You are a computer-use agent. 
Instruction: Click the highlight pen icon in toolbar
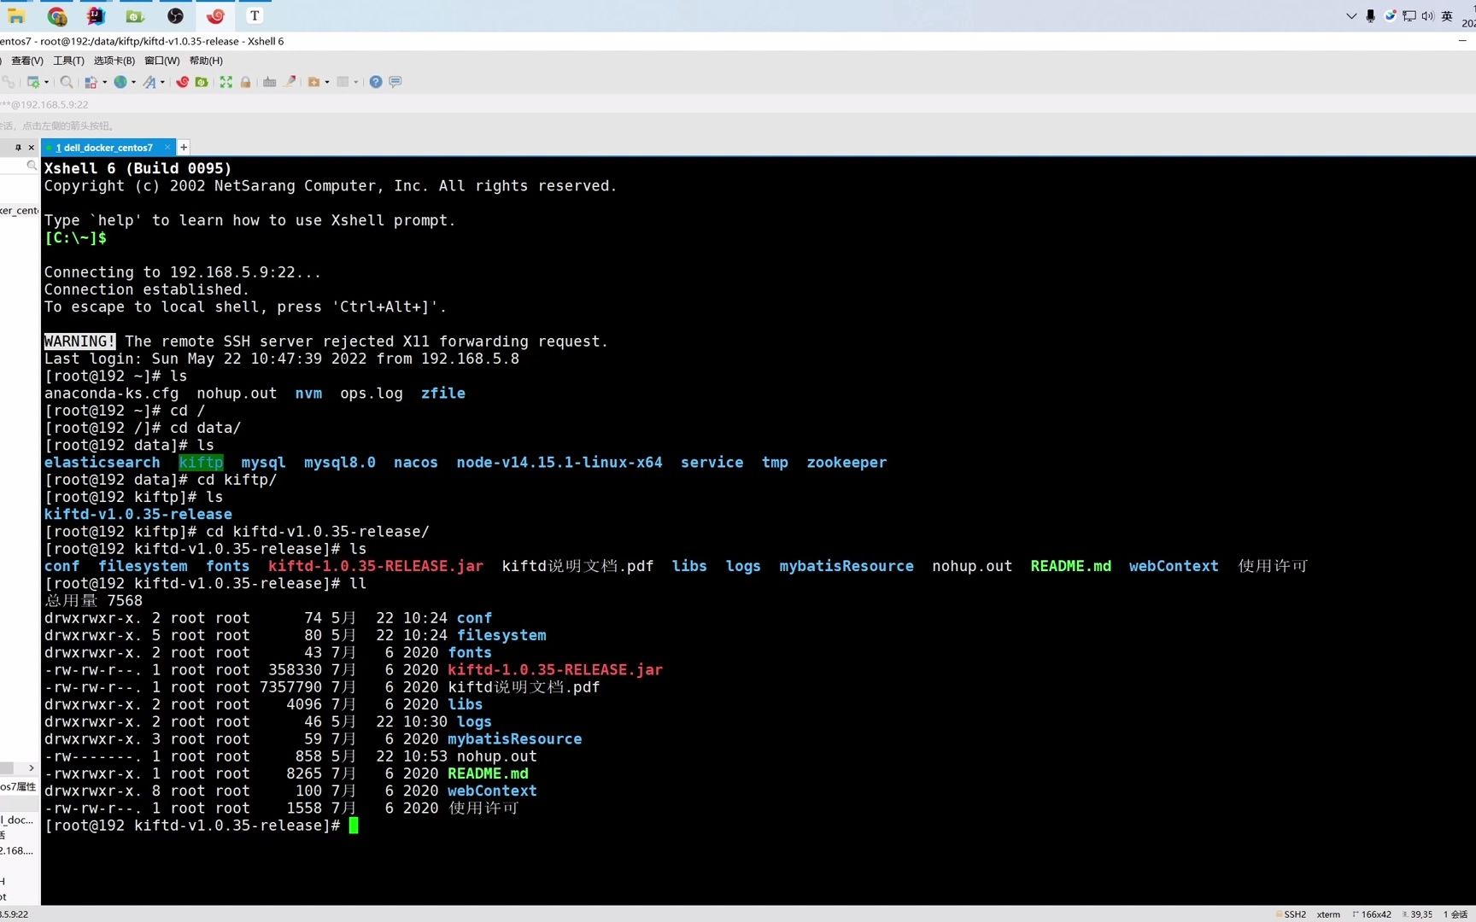point(290,82)
